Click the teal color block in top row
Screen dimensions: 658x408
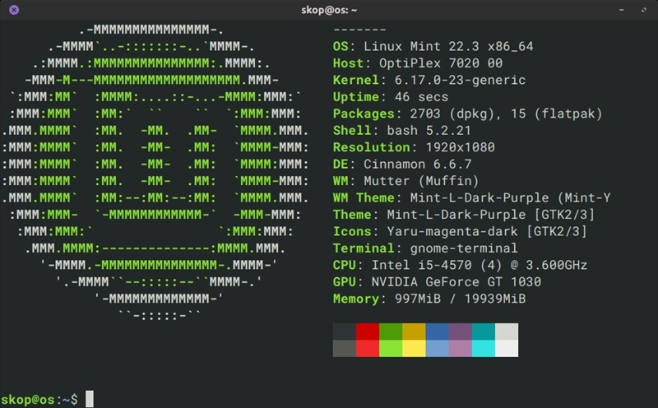coord(484,331)
